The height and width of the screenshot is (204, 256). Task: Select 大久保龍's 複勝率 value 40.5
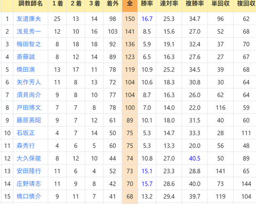195,159
